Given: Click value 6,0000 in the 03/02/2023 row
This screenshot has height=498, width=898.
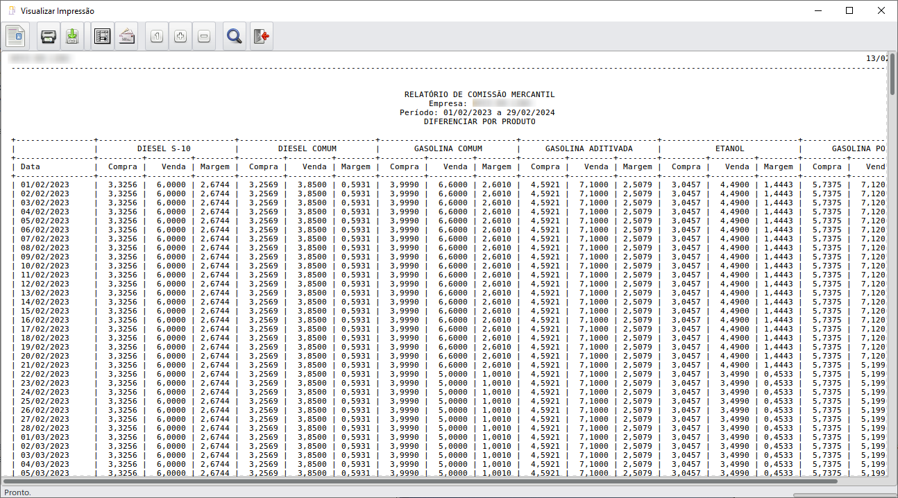Looking at the screenshot, I should pos(171,203).
